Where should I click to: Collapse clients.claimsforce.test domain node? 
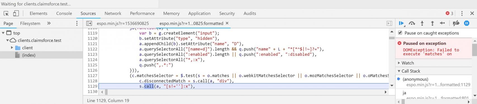8,40
